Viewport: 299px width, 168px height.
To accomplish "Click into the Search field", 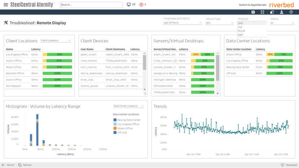I will click(92, 5).
